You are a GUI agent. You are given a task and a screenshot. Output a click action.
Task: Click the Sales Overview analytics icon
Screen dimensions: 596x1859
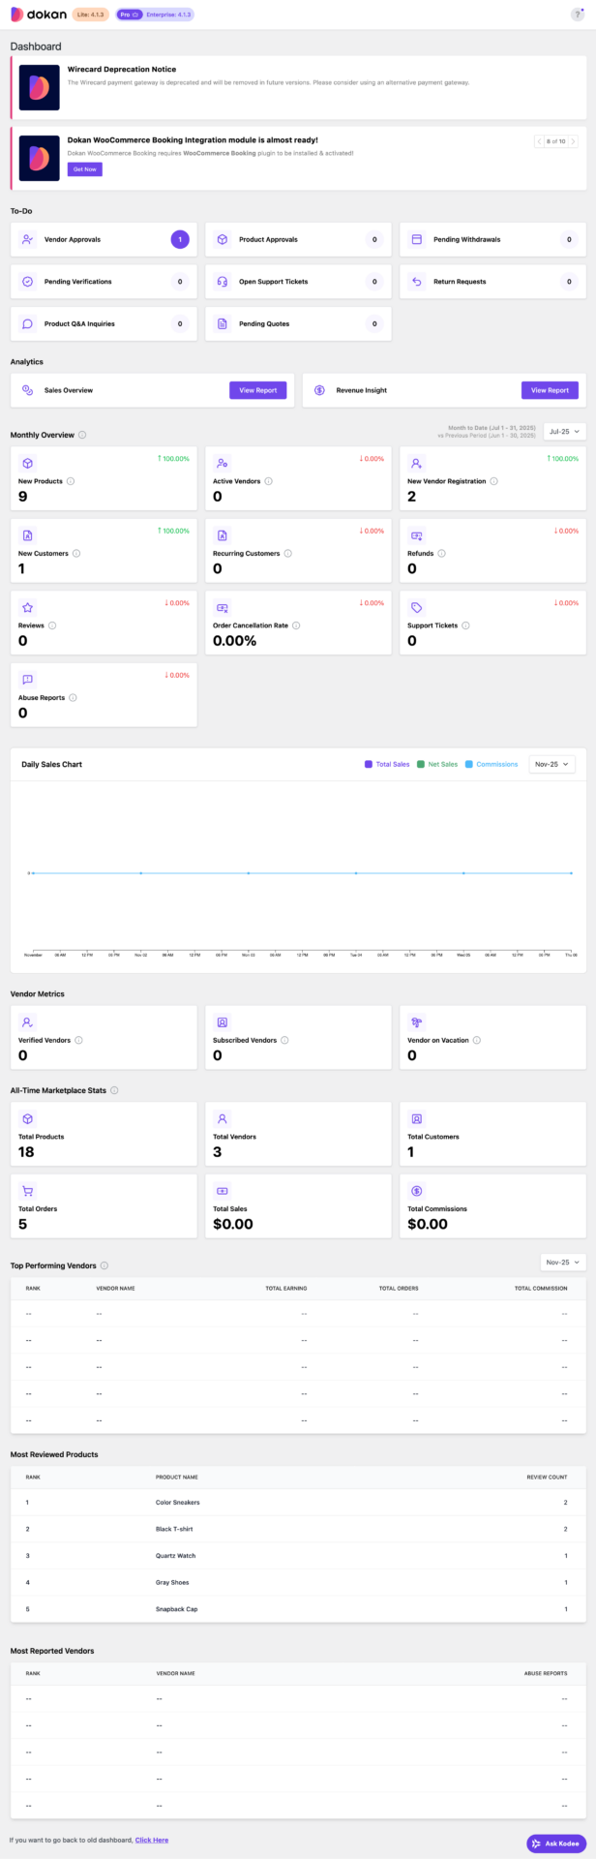click(x=26, y=389)
